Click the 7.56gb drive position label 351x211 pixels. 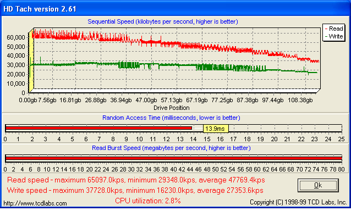point(47,100)
